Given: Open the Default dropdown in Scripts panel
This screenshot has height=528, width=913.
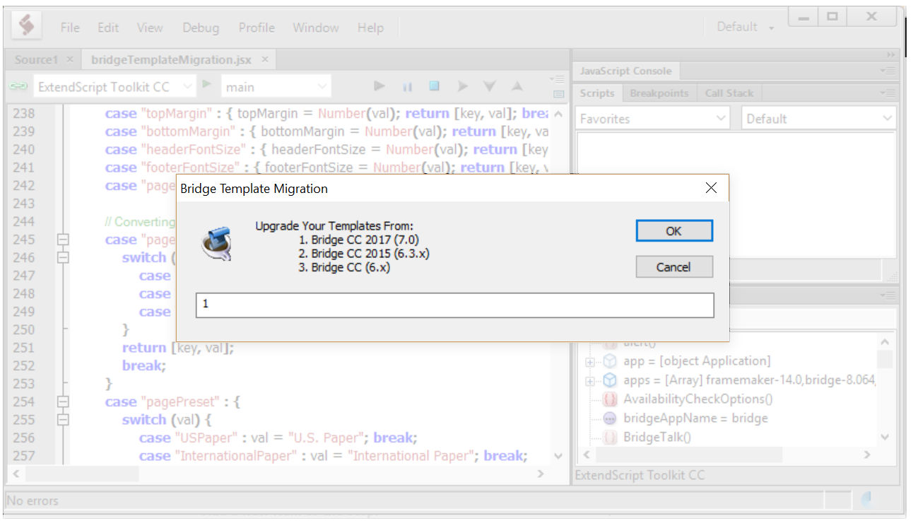Looking at the screenshot, I should click(819, 119).
